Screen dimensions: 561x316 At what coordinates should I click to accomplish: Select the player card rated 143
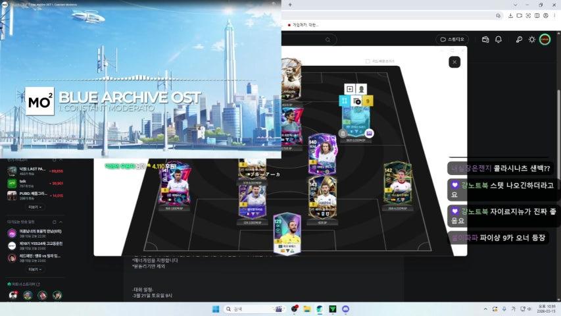[x=322, y=197]
